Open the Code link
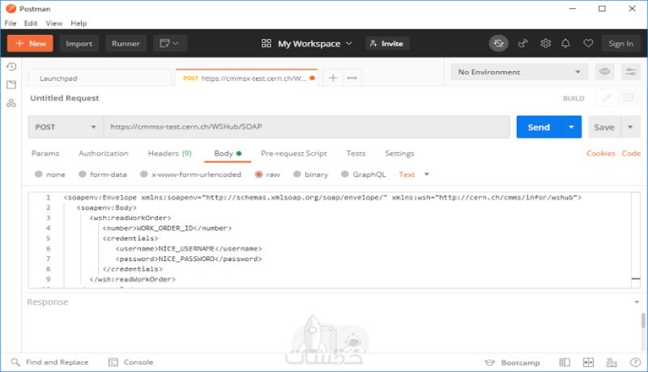The width and height of the screenshot is (648, 372). pos(631,153)
